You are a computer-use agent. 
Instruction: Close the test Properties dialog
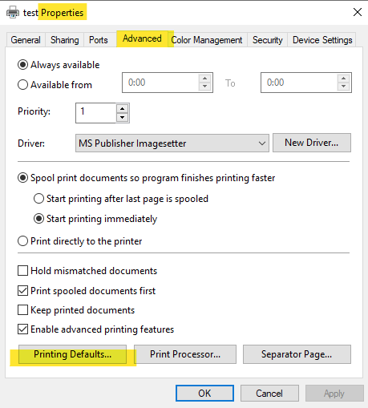coord(358,12)
